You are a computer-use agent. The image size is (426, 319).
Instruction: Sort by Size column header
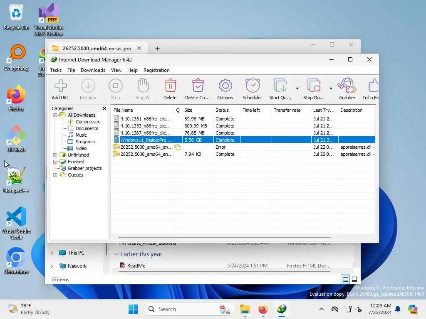click(198, 110)
